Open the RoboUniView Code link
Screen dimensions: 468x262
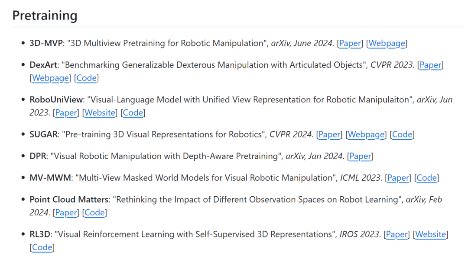(x=133, y=113)
